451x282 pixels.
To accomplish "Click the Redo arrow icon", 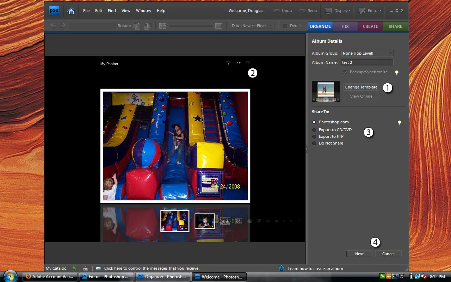I will (302, 11).
